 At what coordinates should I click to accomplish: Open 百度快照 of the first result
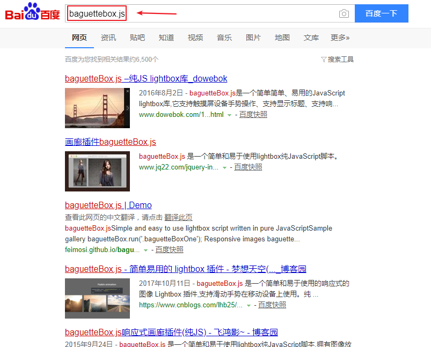[252, 114]
